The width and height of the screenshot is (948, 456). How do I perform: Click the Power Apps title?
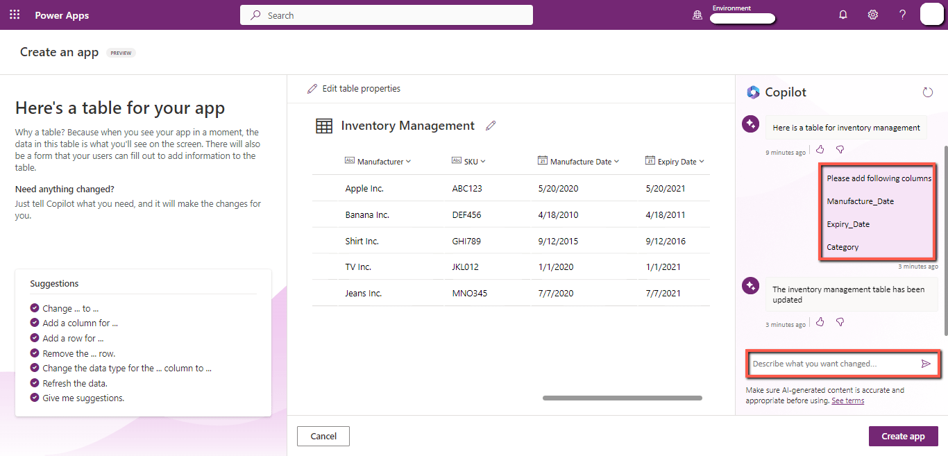tap(62, 15)
